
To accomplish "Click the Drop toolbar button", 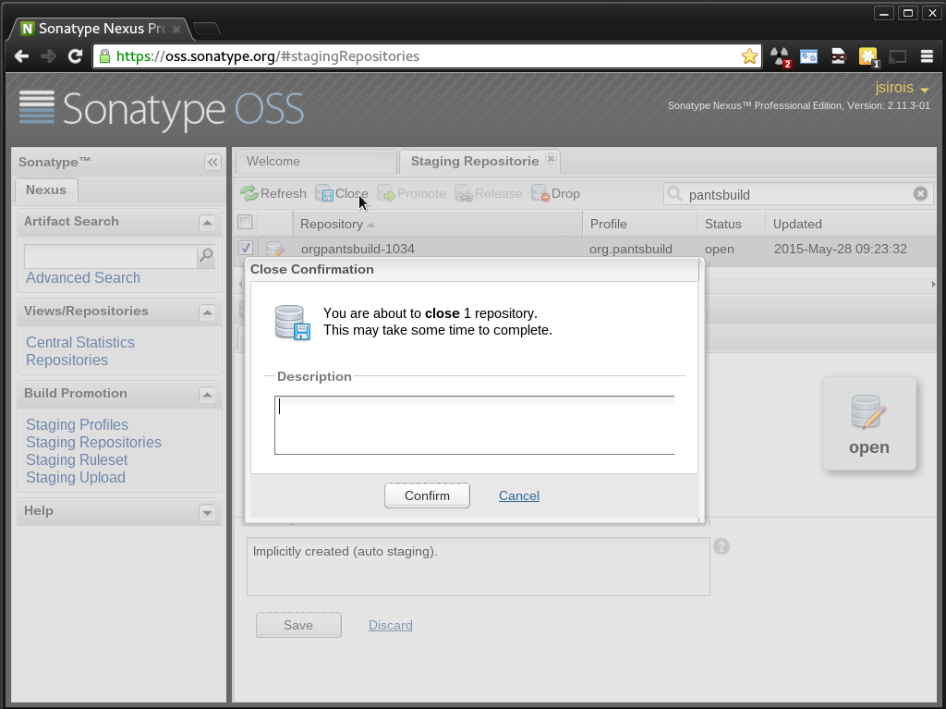I will coord(555,193).
